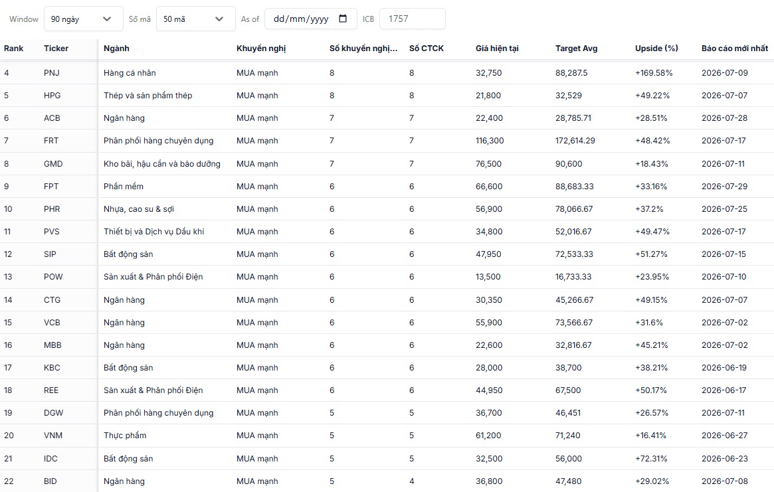
Task: Select the PNJ ticker cell
Action: pos(52,73)
